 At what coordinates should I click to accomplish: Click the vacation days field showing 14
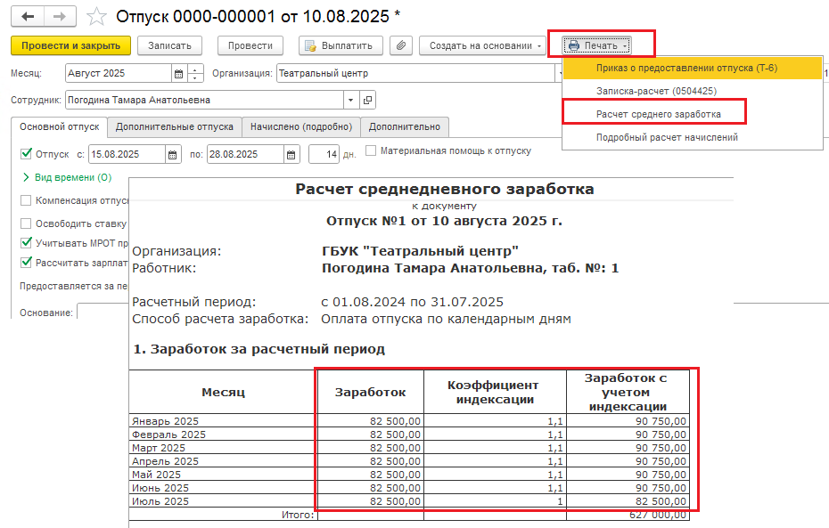point(324,155)
